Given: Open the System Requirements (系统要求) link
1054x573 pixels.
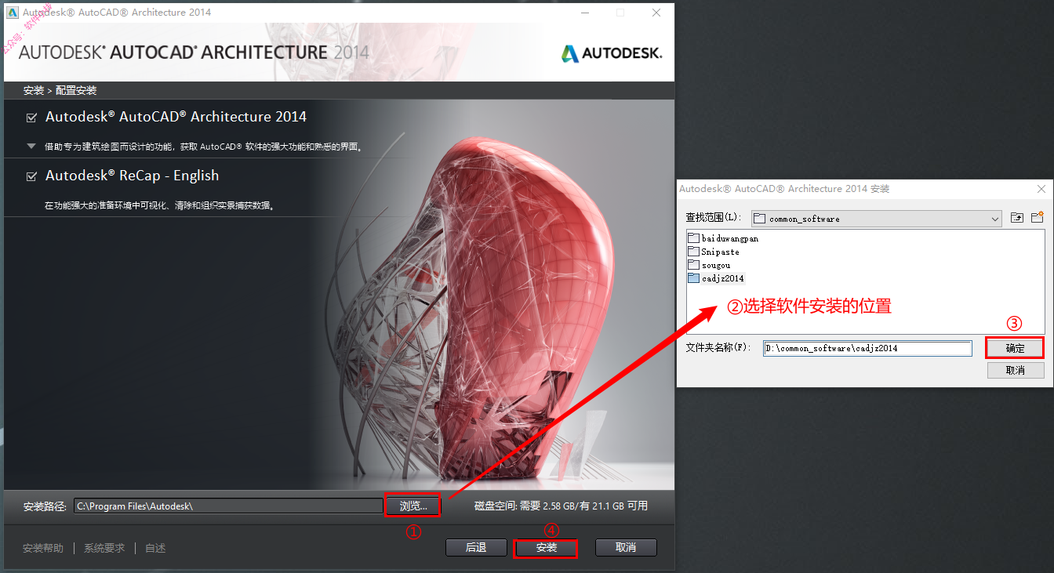Looking at the screenshot, I should 104,548.
